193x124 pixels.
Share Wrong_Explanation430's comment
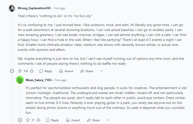(x=87, y=71)
